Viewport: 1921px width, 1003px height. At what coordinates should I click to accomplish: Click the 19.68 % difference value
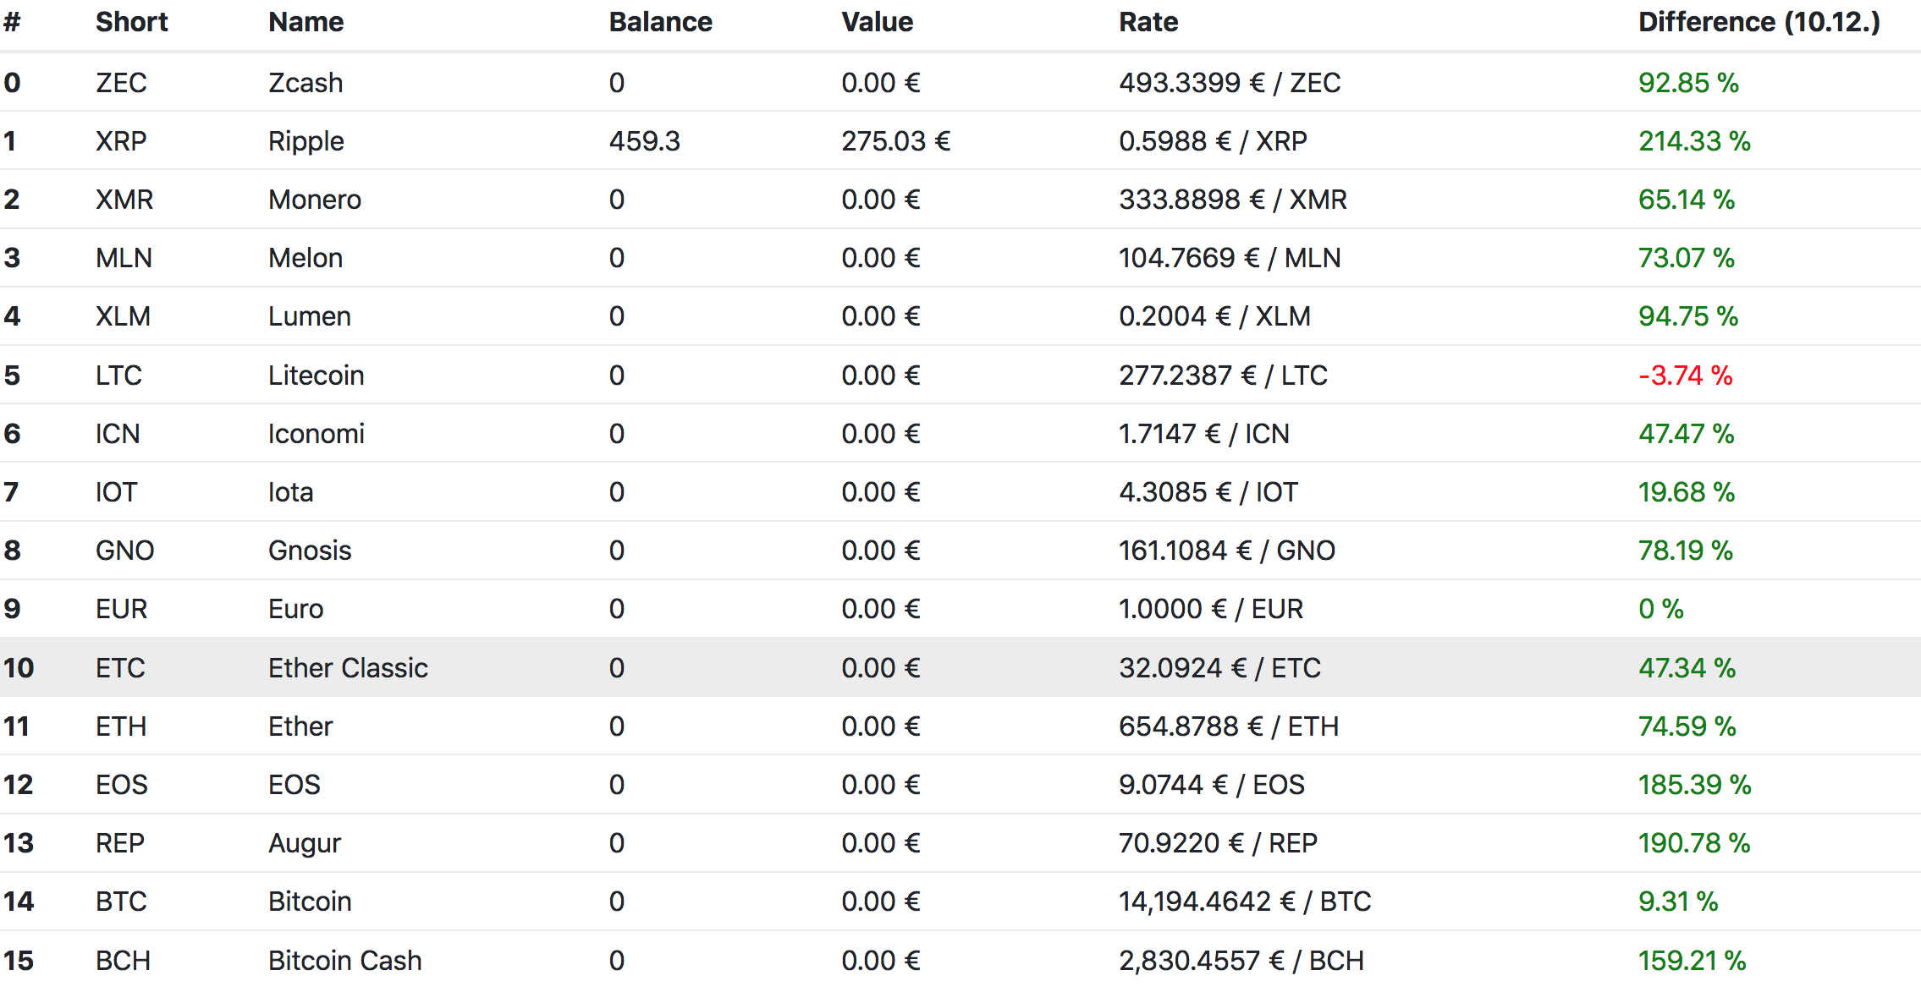tap(1687, 492)
